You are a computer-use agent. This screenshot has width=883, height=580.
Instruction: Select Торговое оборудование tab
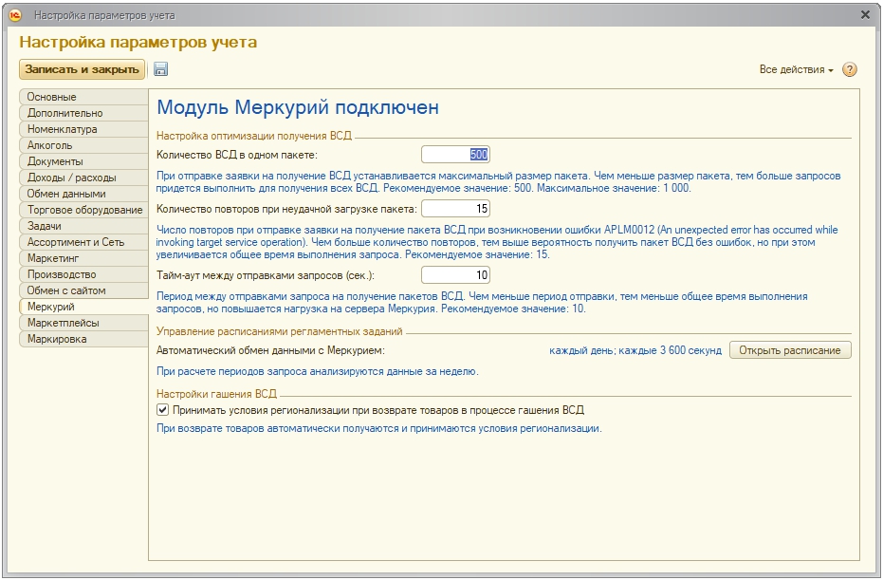click(83, 210)
